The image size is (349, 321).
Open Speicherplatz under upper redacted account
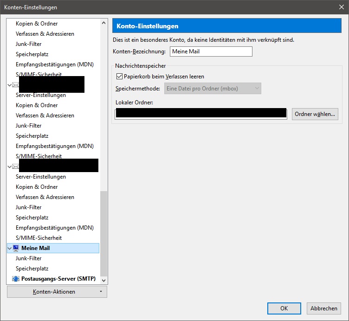click(32, 136)
